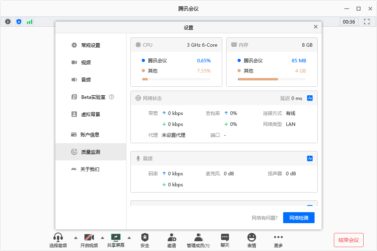Open 管理成员(1) panel

point(198,240)
